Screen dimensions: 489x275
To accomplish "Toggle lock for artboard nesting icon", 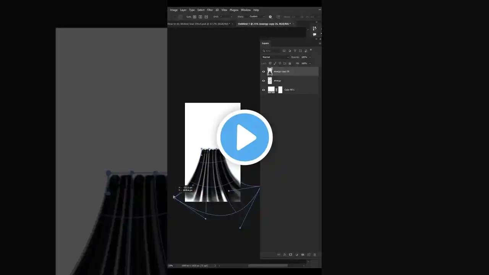I will pos(285,63).
